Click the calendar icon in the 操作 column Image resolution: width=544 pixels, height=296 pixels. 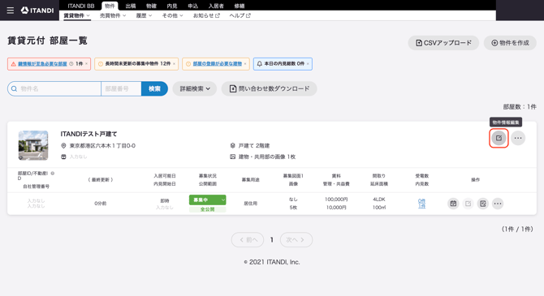pos(453,204)
